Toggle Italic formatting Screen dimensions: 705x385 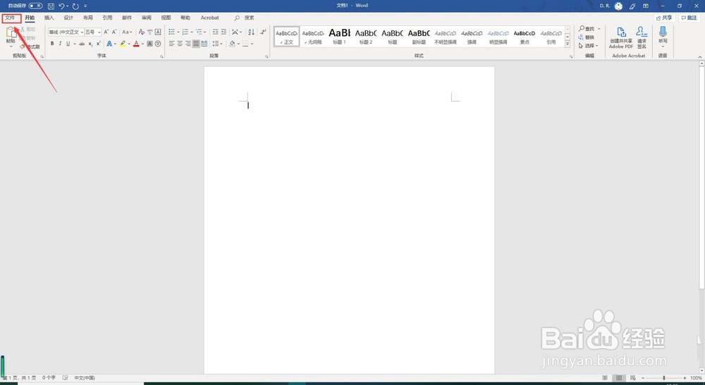tap(60, 44)
